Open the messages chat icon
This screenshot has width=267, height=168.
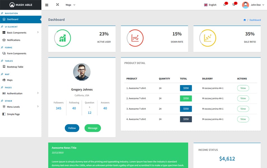[234, 5]
